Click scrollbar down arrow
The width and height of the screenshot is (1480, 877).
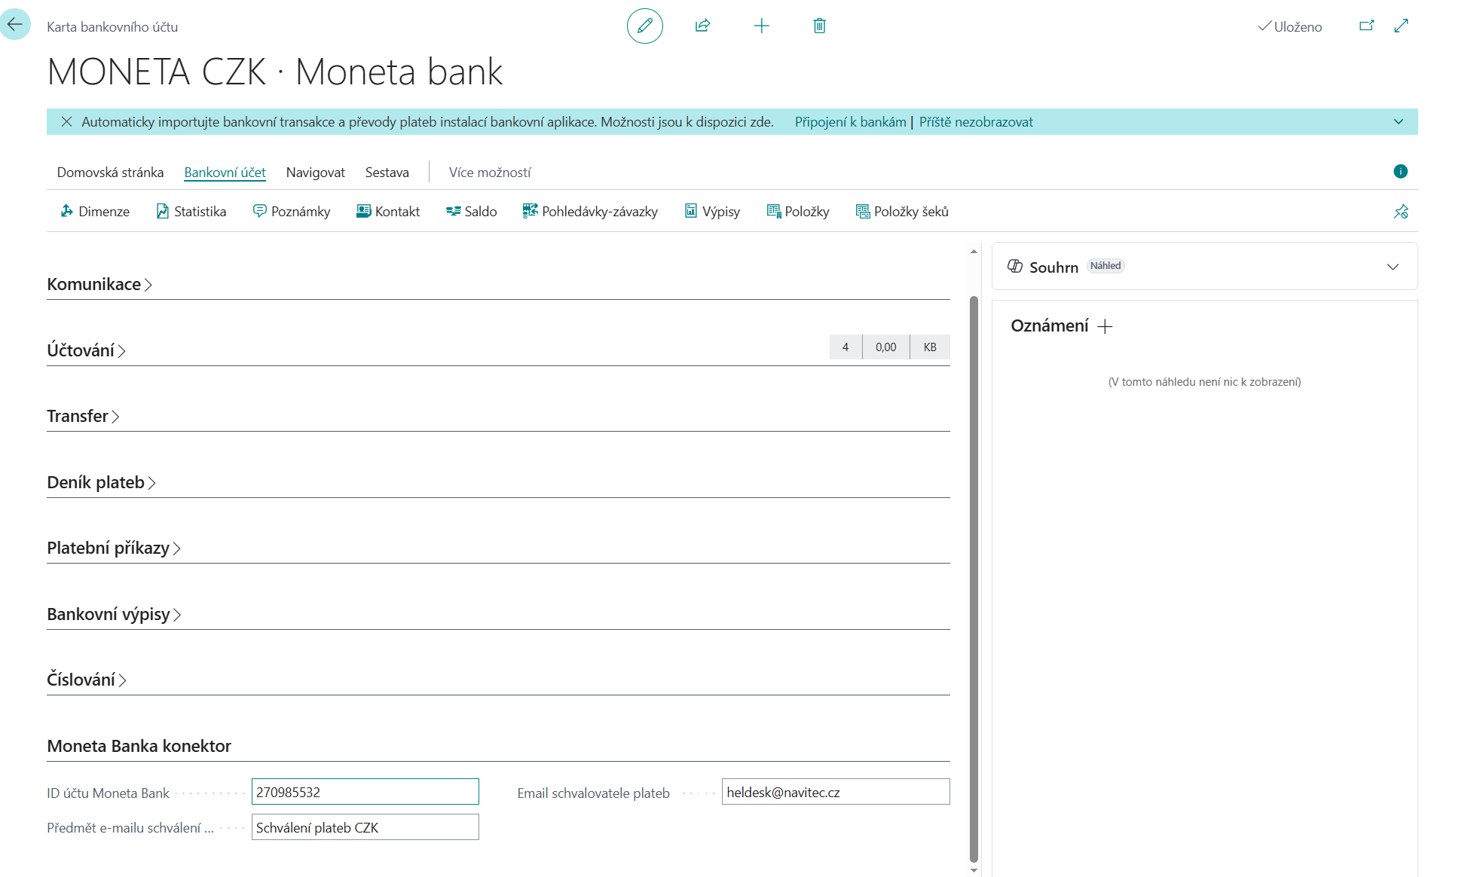[x=974, y=870]
